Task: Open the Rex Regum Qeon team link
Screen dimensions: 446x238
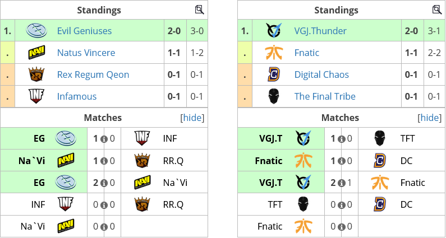Action: click(93, 74)
